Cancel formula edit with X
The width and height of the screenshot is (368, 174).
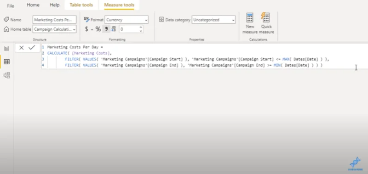(x=21, y=48)
